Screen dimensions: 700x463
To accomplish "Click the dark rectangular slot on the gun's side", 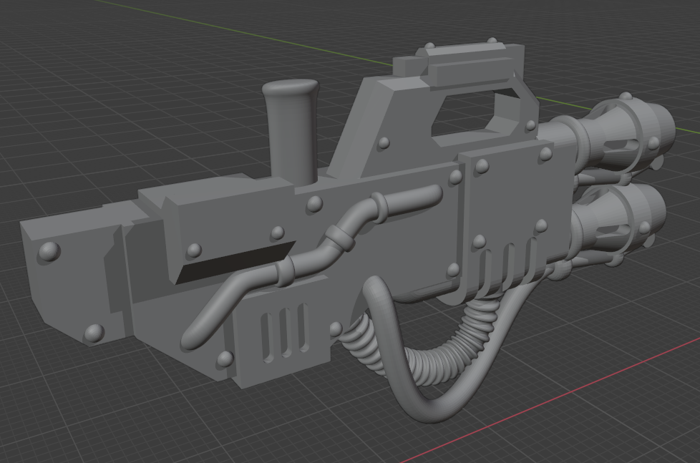I will (235, 263).
